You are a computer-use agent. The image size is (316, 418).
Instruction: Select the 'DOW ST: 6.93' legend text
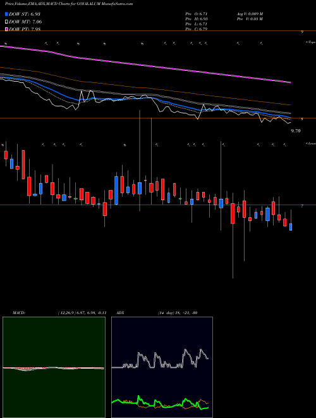point(25,14)
